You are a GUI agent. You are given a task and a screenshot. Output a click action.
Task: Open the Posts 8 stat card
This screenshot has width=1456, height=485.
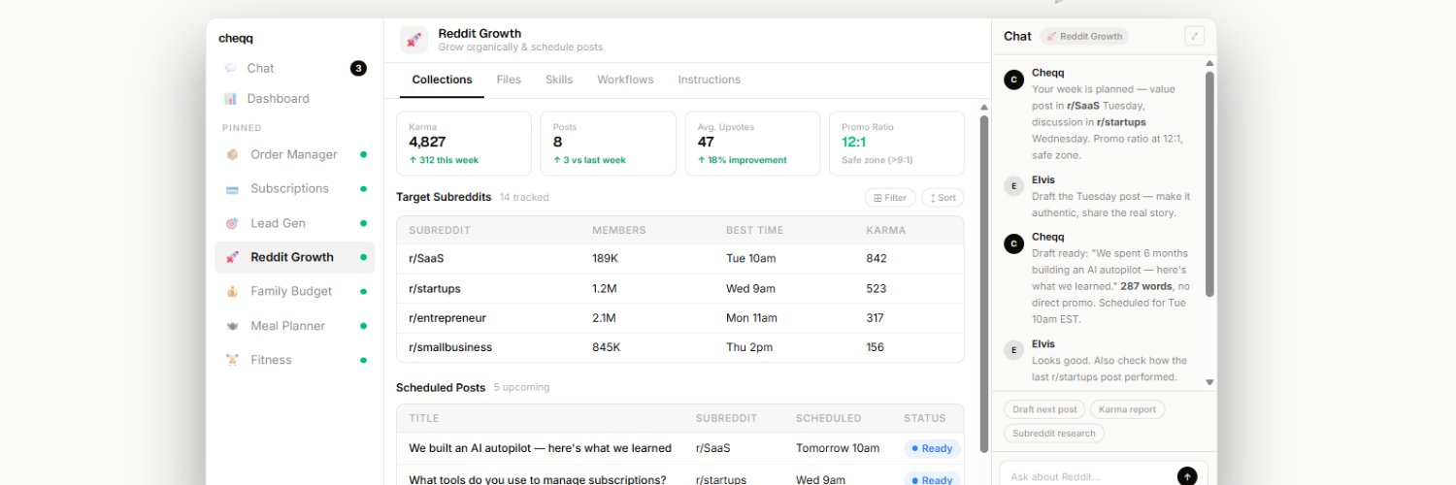pyautogui.click(x=608, y=144)
